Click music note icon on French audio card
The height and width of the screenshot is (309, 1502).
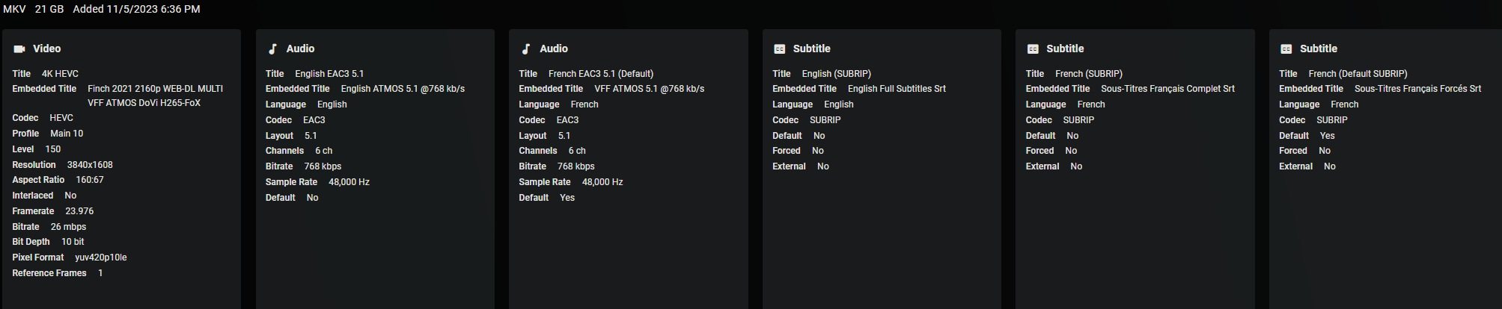526,49
